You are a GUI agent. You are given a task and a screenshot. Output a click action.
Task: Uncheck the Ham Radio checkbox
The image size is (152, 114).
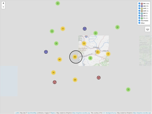(139, 21)
